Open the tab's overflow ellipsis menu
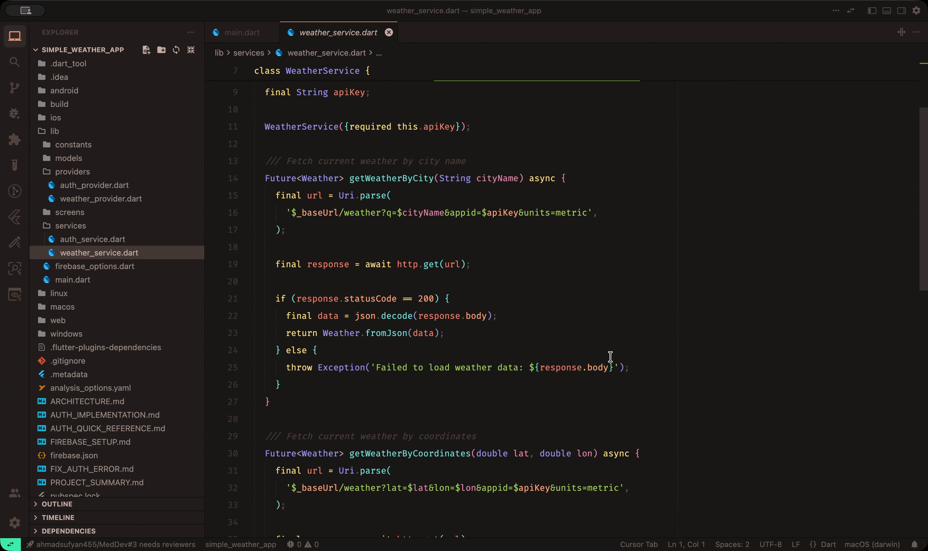This screenshot has width=928, height=551. [x=917, y=32]
